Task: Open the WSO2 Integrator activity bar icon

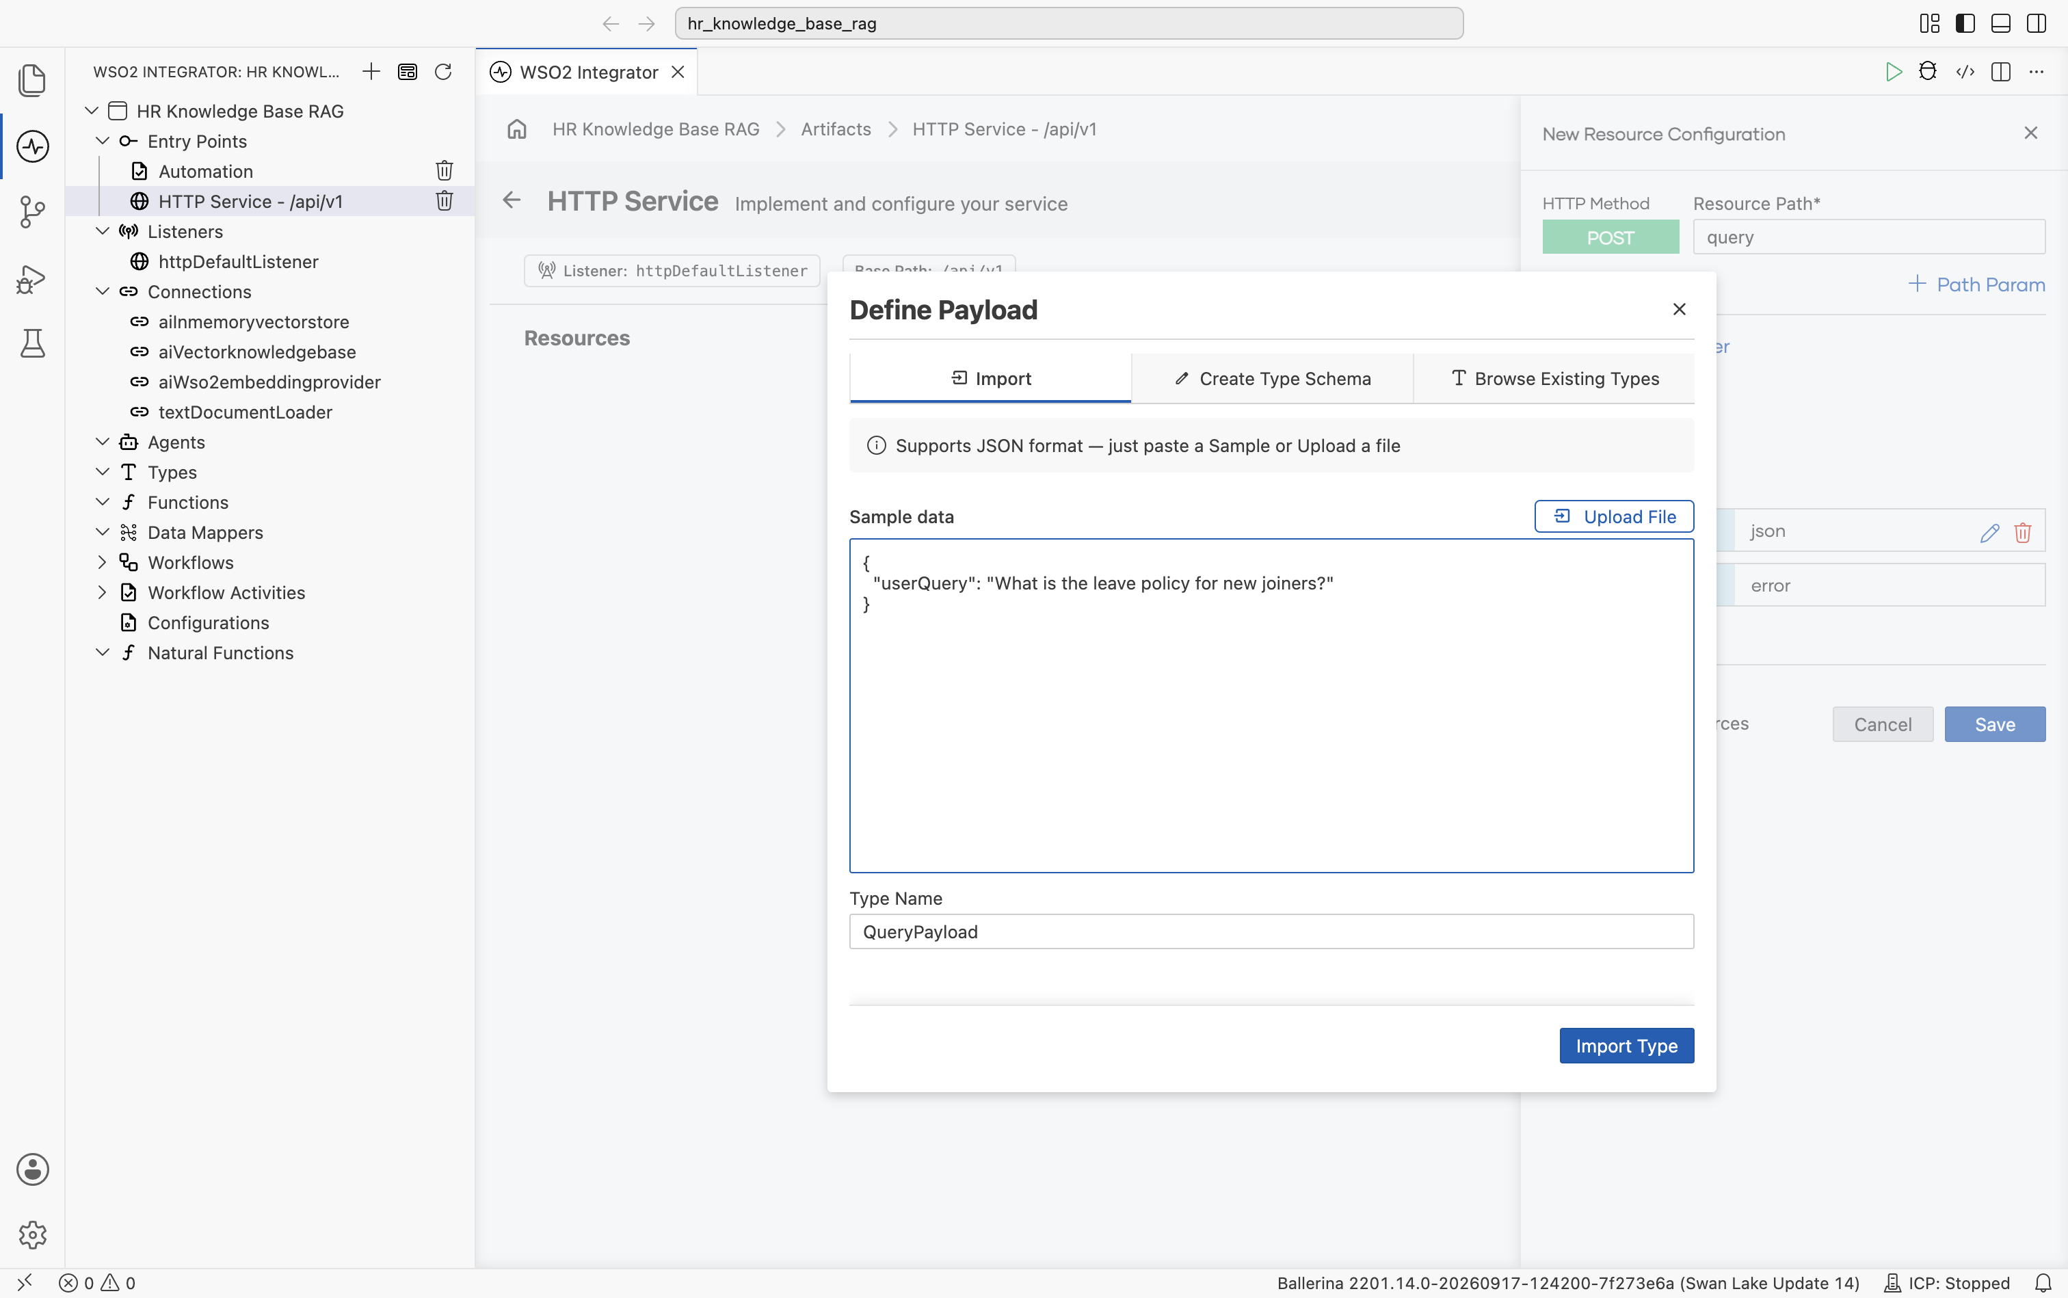Action: 33,146
